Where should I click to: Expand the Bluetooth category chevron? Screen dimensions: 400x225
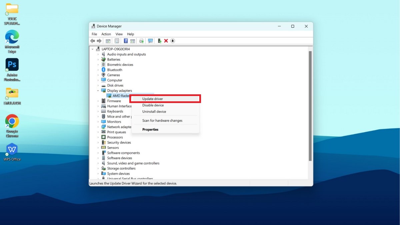click(x=98, y=70)
